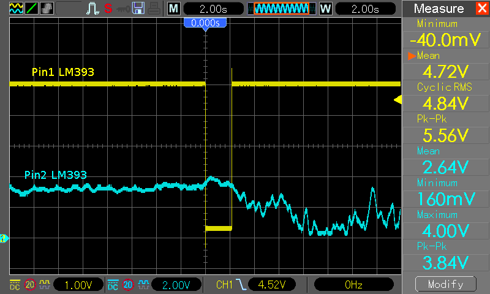Click the blue 0.000s trigger position marker
Screen dimensions: 490x294
point(205,24)
